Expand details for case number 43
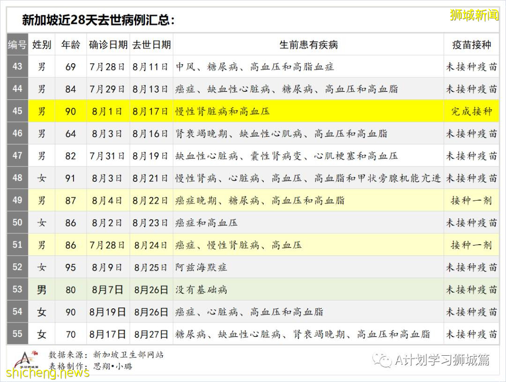The image size is (506, 382). point(17,67)
